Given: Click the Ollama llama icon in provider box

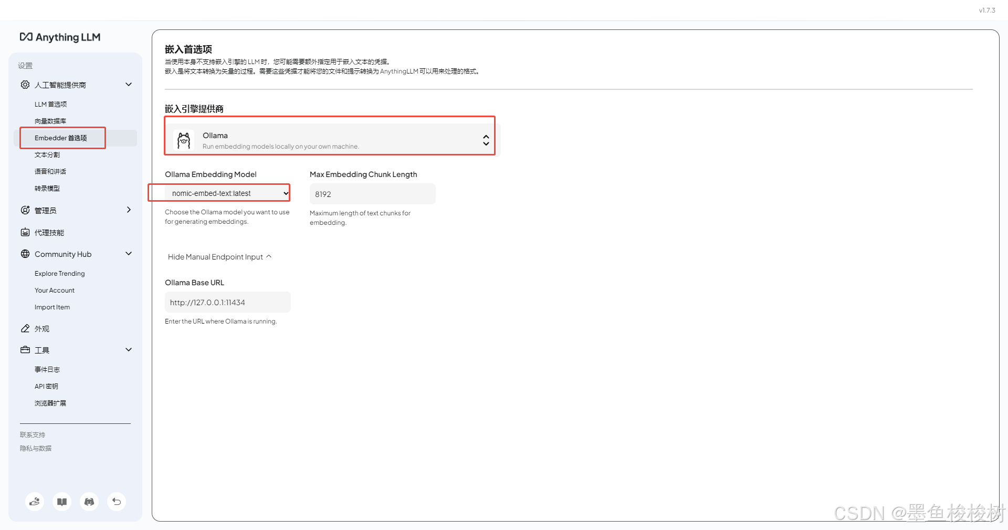Looking at the screenshot, I should [x=184, y=140].
